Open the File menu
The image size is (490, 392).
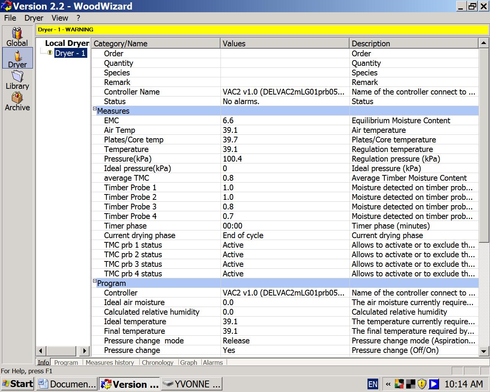click(x=10, y=18)
